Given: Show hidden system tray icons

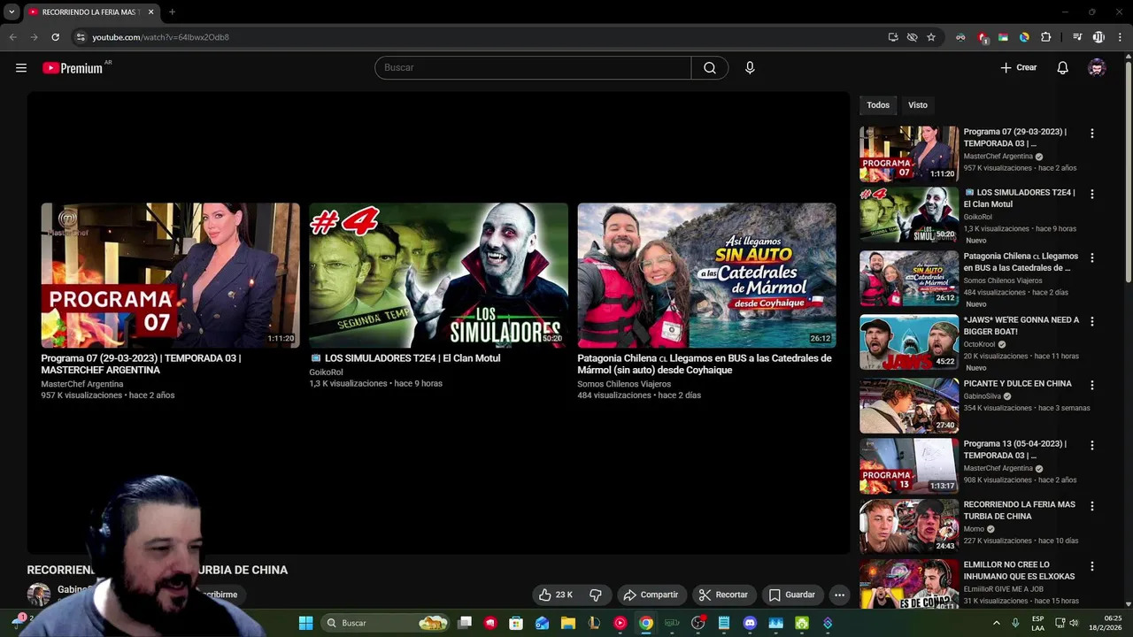Looking at the screenshot, I should [996, 623].
